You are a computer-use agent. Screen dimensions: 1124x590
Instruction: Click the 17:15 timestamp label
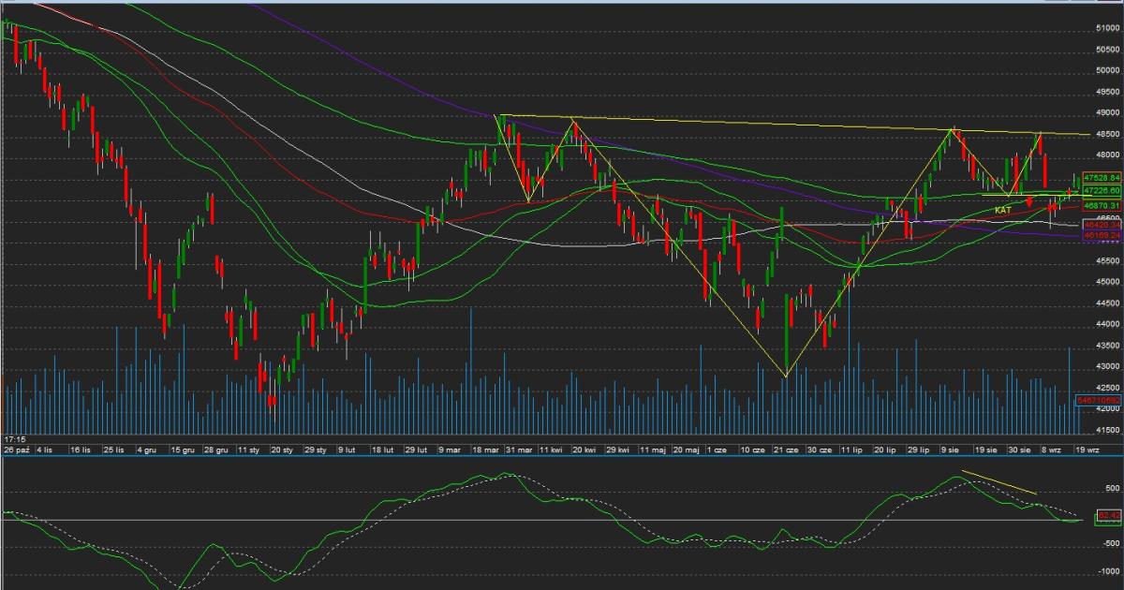pos(14,438)
